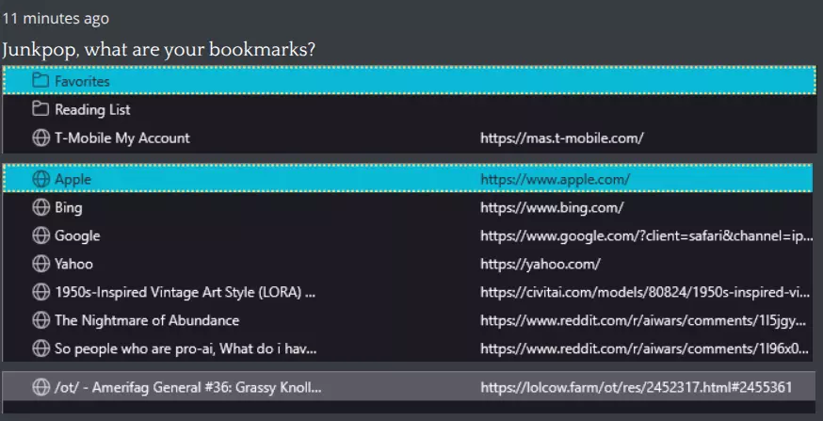
Task: Select the T-Mobile My Account bookmark title
Action: click(122, 138)
